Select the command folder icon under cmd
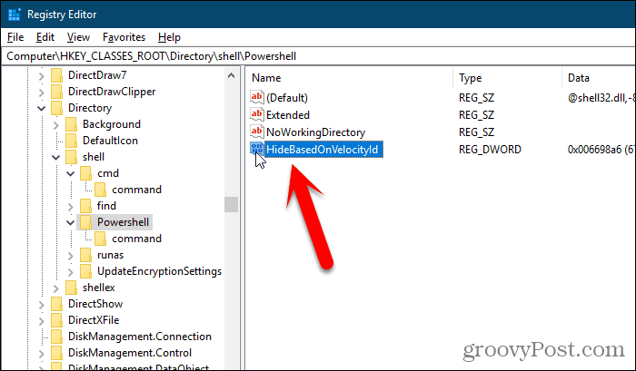The width and height of the screenshot is (636, 371). pyautogui.click(x=101, y=190)
